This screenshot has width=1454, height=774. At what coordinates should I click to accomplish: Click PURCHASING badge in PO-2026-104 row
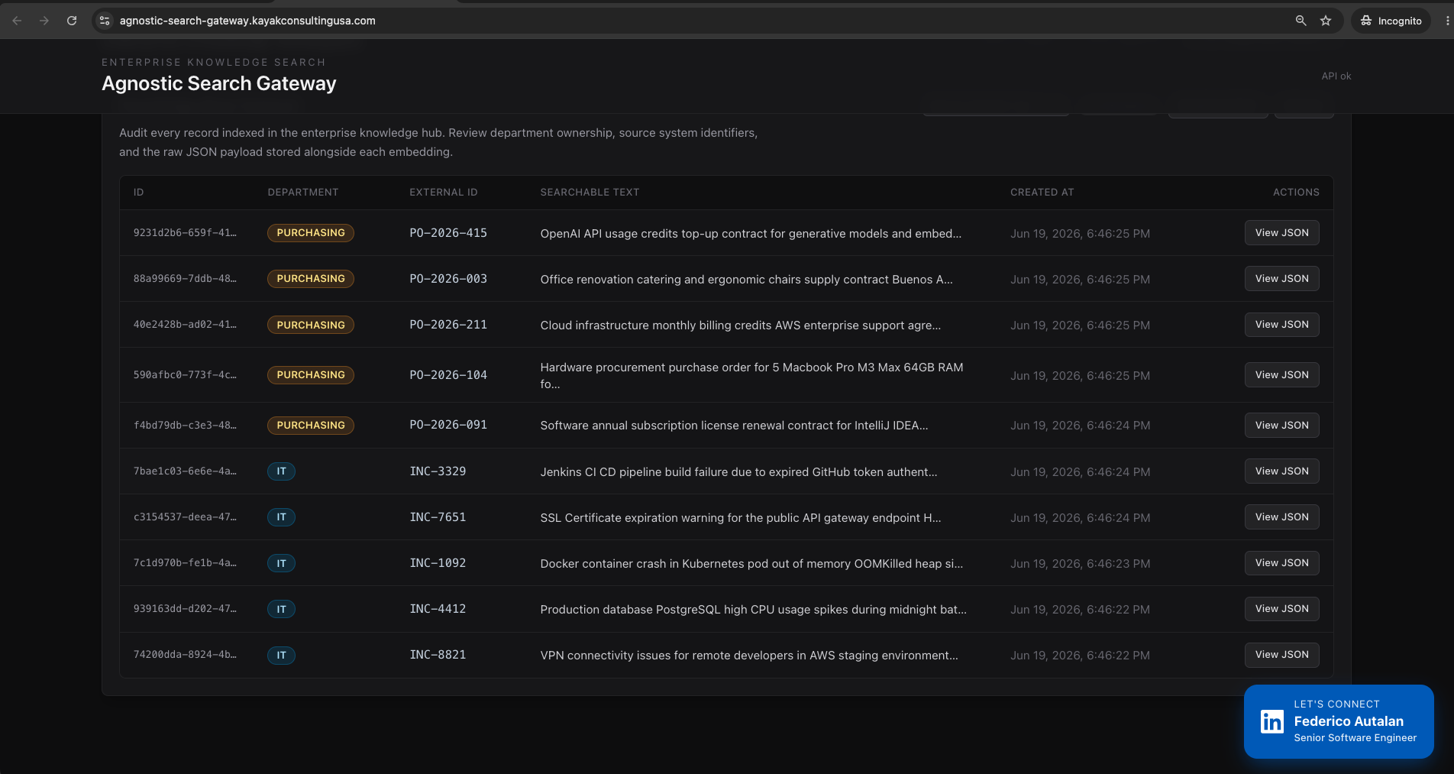[x=311, y=375]
